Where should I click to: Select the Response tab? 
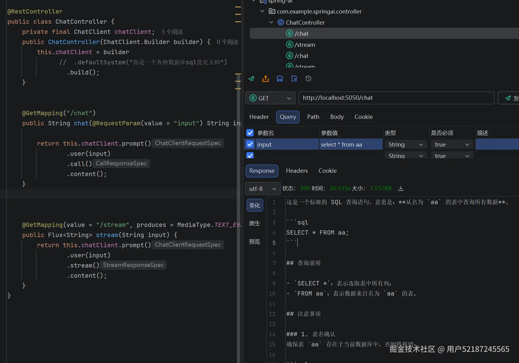click(262, 171)
